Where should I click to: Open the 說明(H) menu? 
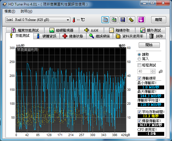pos(26,11)
